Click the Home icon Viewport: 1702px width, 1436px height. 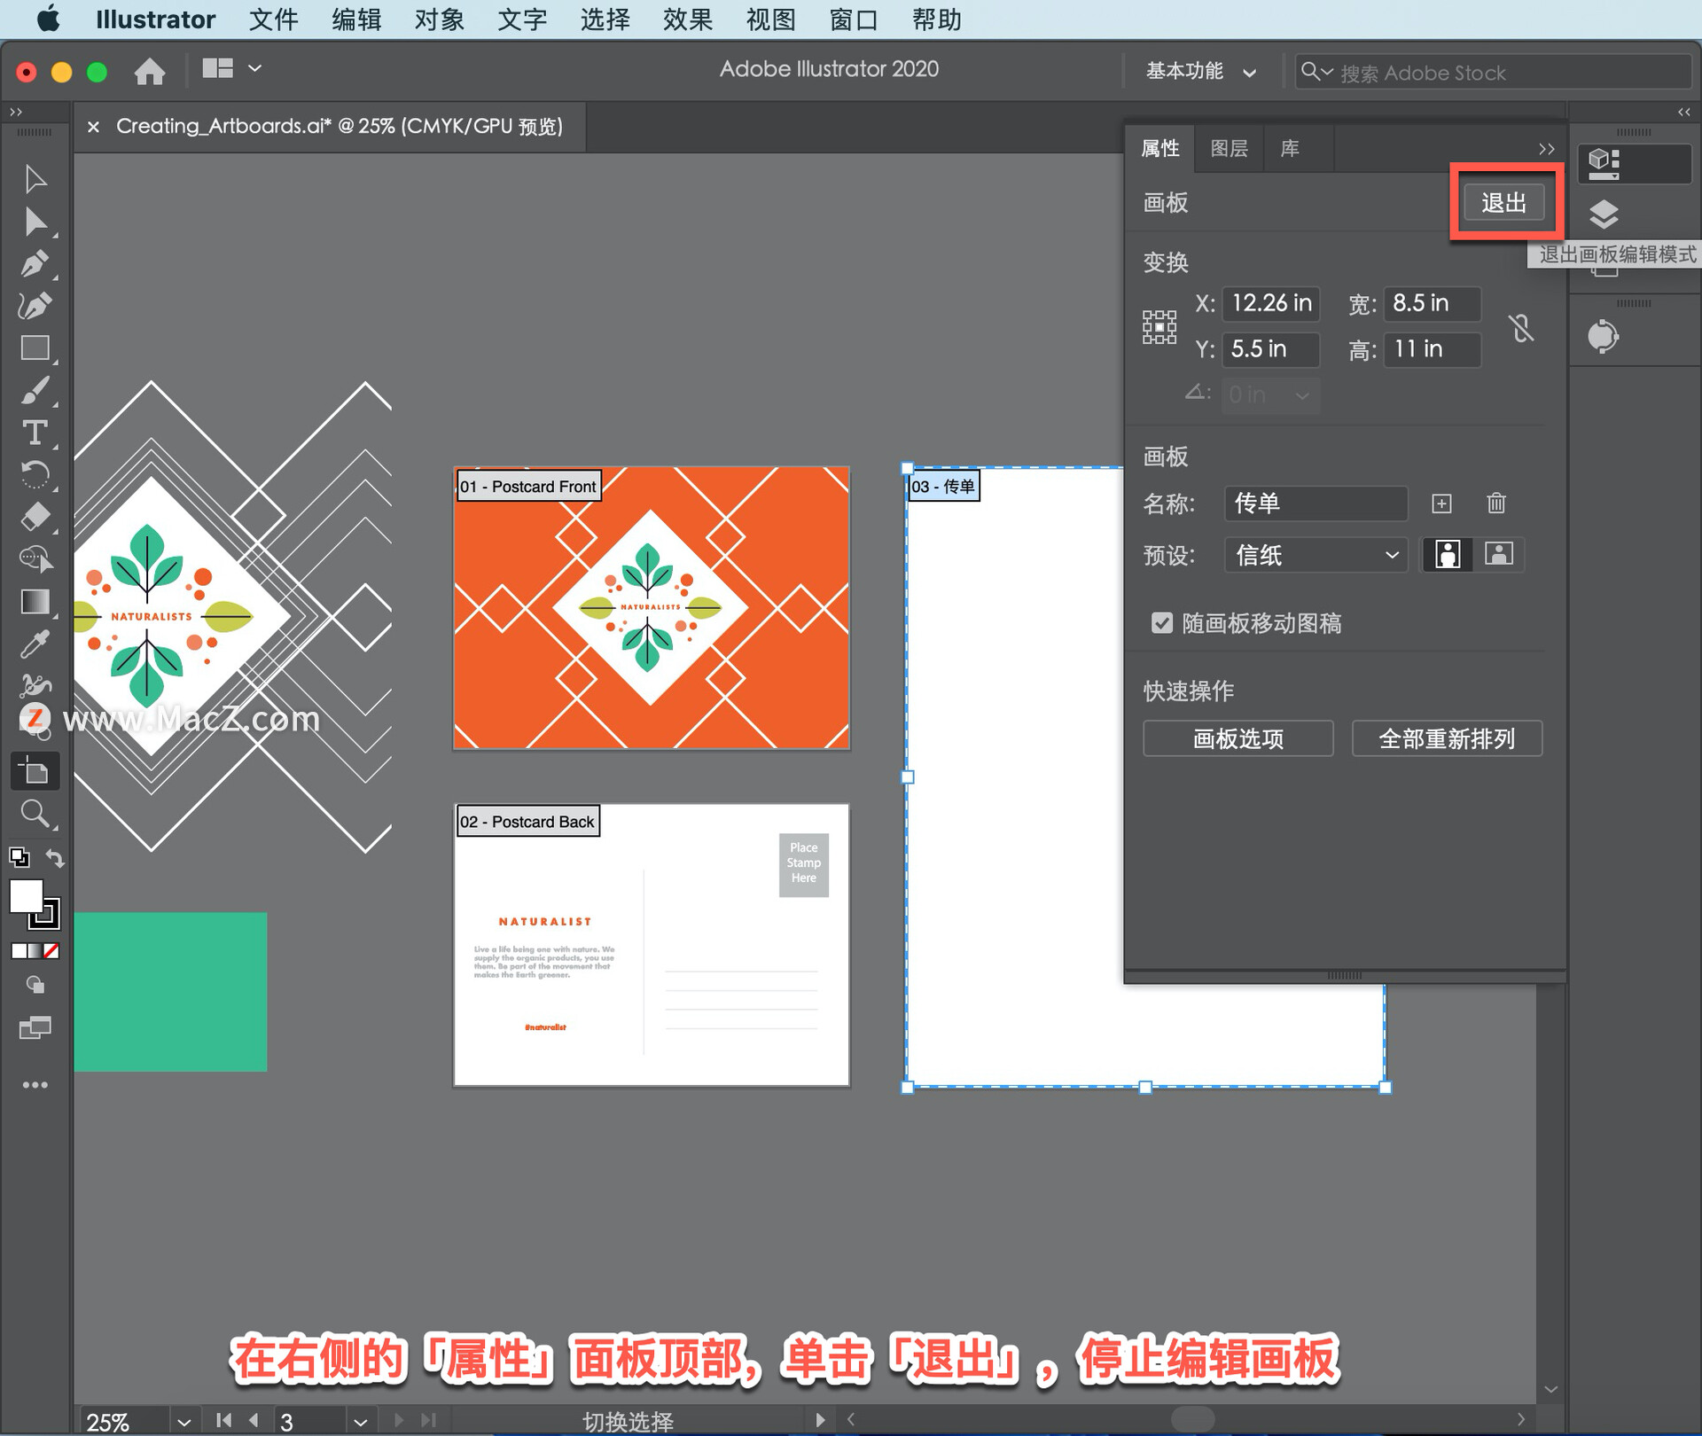tap(150, 71)
